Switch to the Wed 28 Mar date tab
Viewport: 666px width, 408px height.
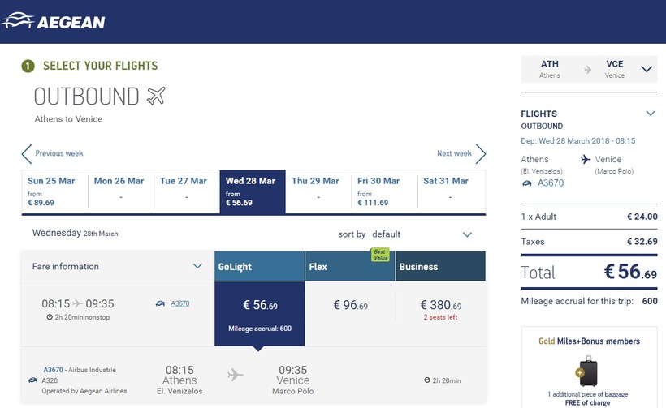(x=252, y=191)
